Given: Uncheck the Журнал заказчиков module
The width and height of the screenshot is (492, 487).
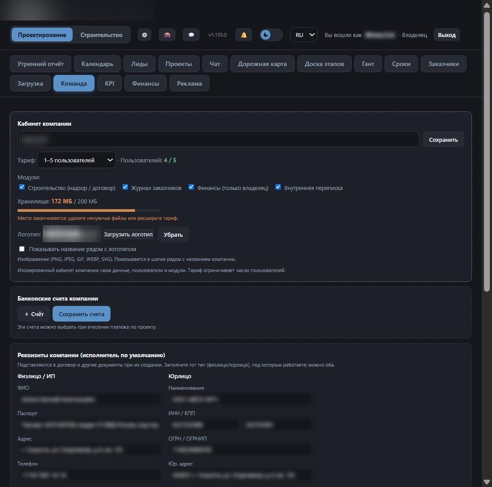Looking at the screenshot, I should pos(125,187).
